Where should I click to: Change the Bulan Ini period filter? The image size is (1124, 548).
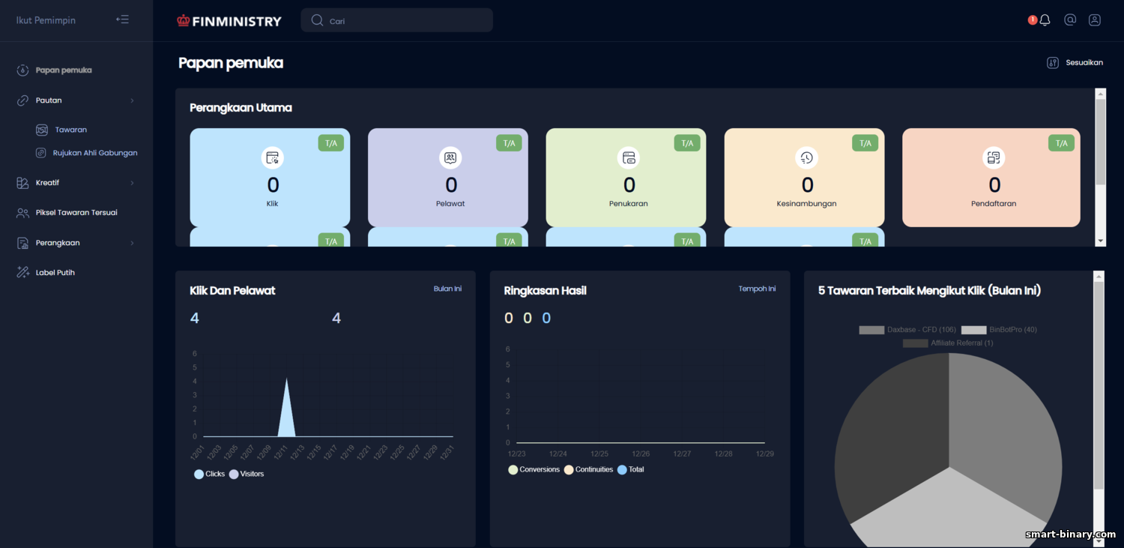(447, 289)
